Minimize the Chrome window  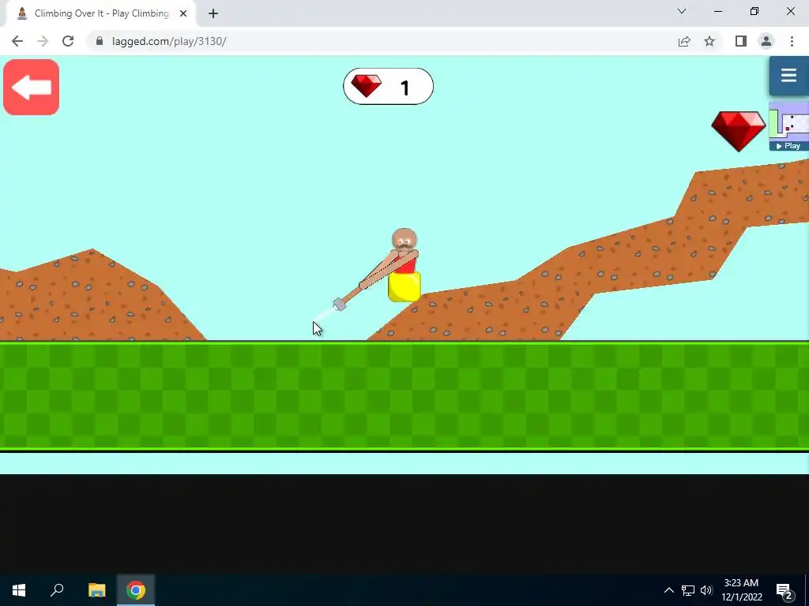[718, 11]
